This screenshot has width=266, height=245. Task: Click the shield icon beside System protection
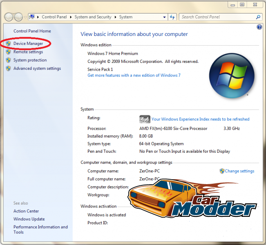coord(8,60)
